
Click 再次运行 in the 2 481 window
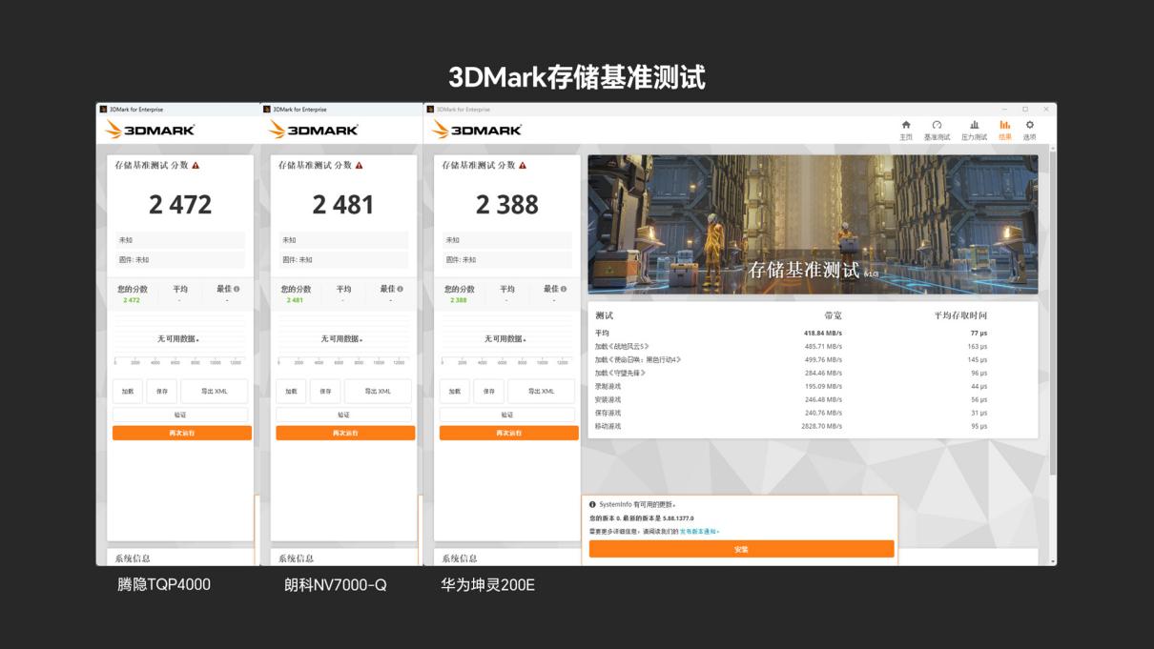coord(345,433)
